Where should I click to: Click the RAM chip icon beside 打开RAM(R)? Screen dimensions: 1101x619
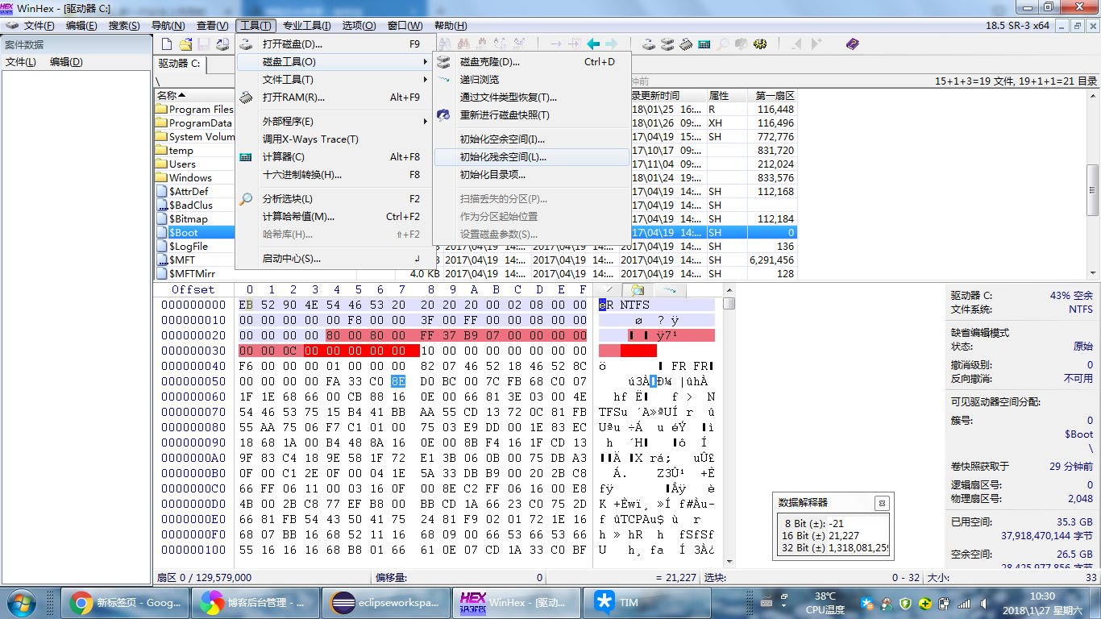pyautogui.click(x=247, y=98)
